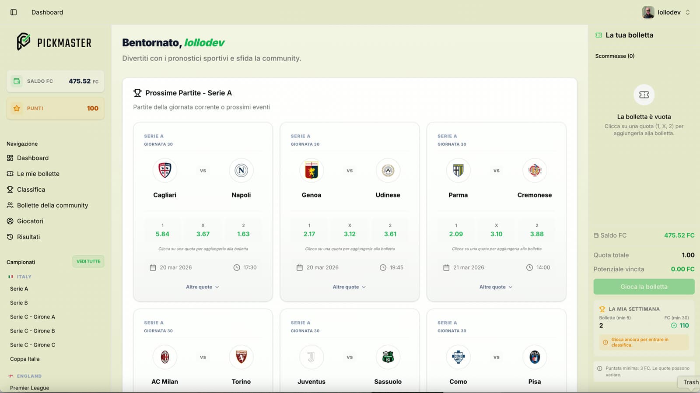Open the lollodev account dropdown
The image size is (700, 393).
tap(666, 12)
